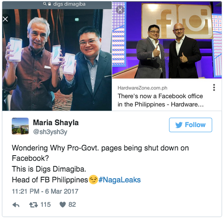
Task: Click the padlock icon in address bar
Action: tap(49, 4)
